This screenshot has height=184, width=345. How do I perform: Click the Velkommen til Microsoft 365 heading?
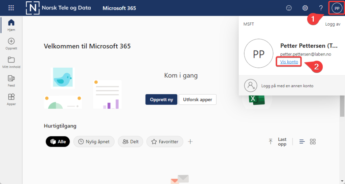[87, 46]
